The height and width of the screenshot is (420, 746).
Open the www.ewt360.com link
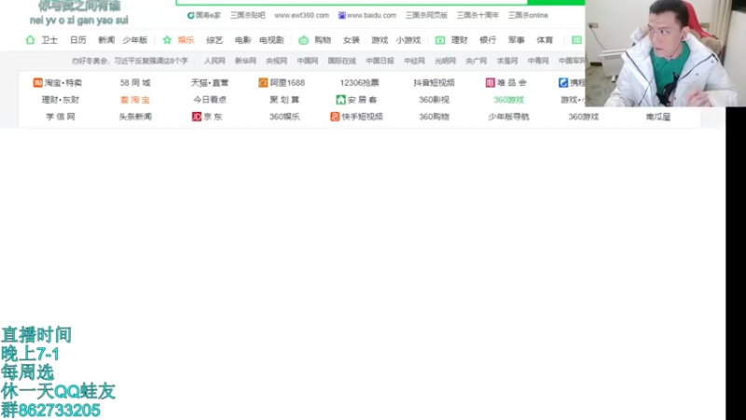[301, 15]
